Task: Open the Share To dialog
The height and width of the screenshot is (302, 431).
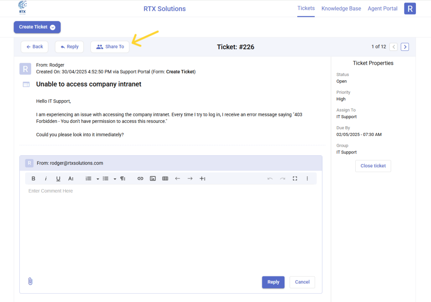Action: click(110, 47)
